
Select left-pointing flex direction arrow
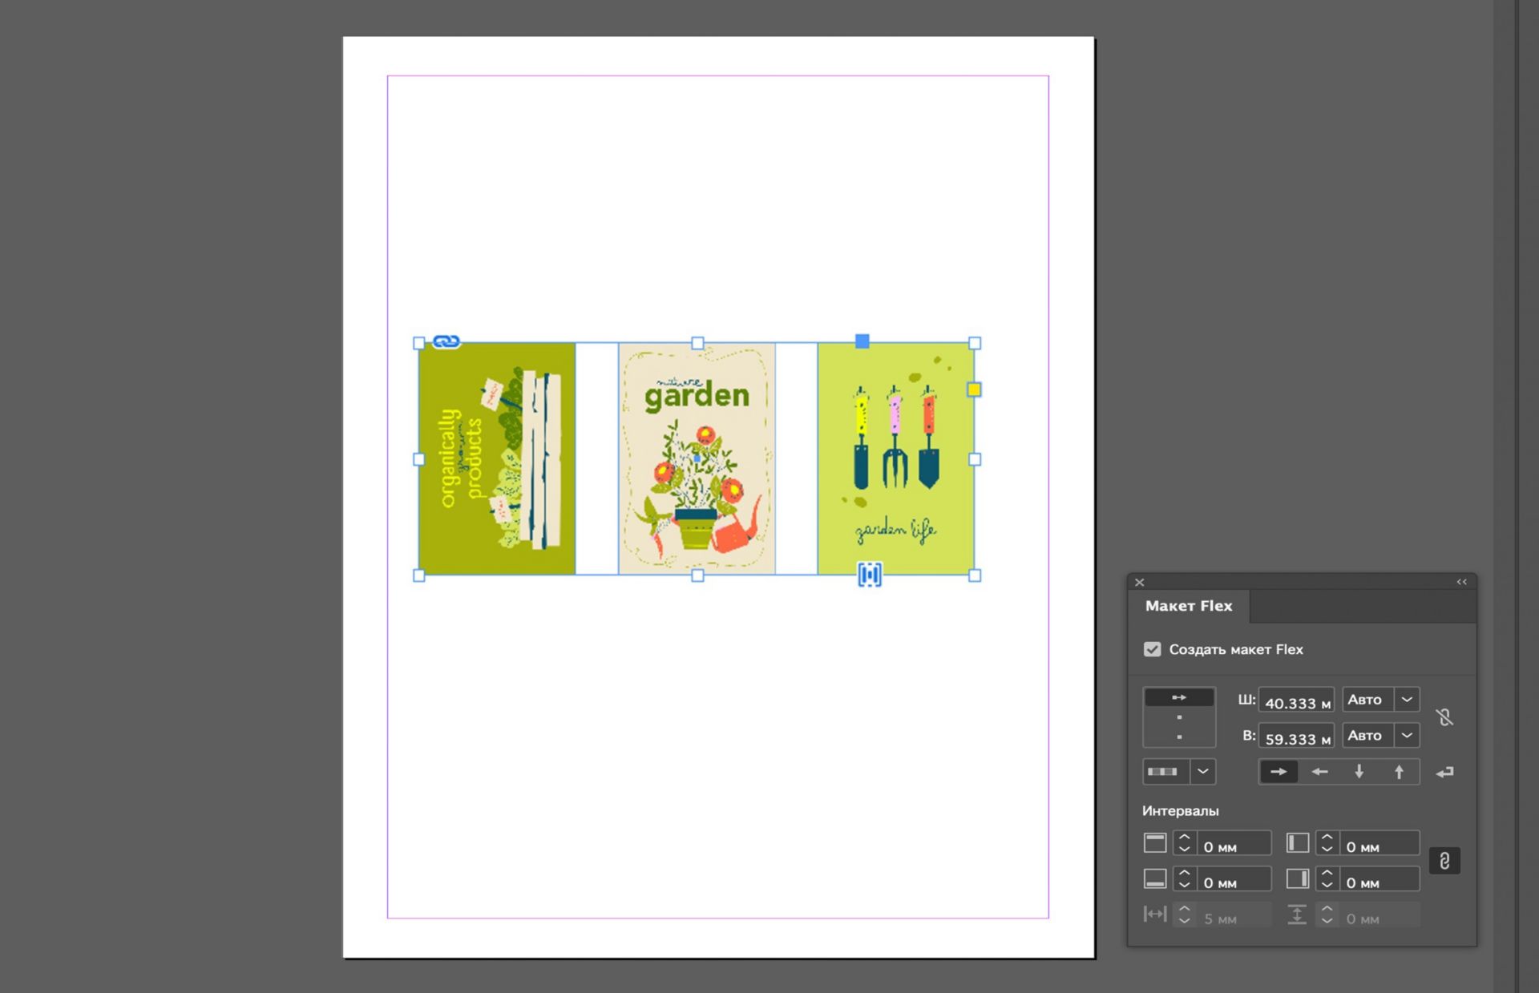click(1319, 772)
